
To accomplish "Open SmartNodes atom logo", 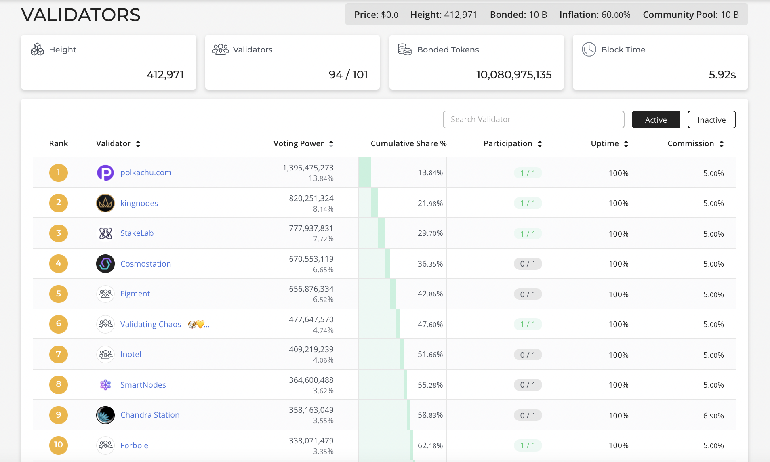I will click(105, 385).
